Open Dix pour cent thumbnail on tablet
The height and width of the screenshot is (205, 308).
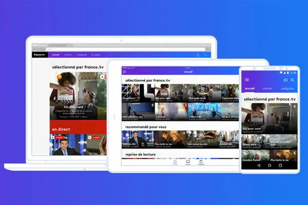click(x=171, y=93)
